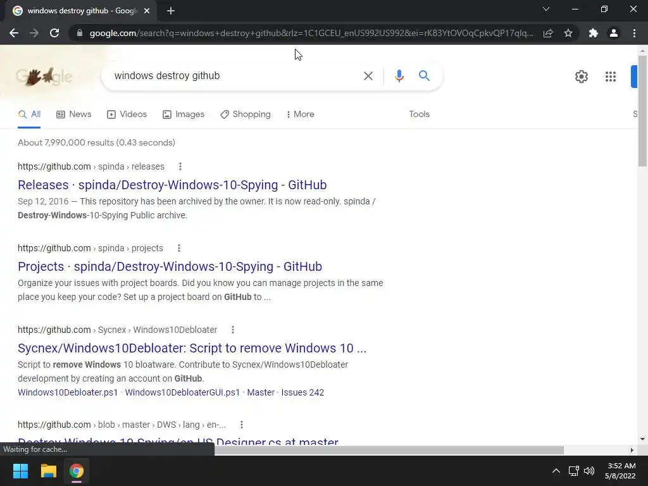Switch to Videos results
This screenshot has width=648, height=486.
click(127, 115)
